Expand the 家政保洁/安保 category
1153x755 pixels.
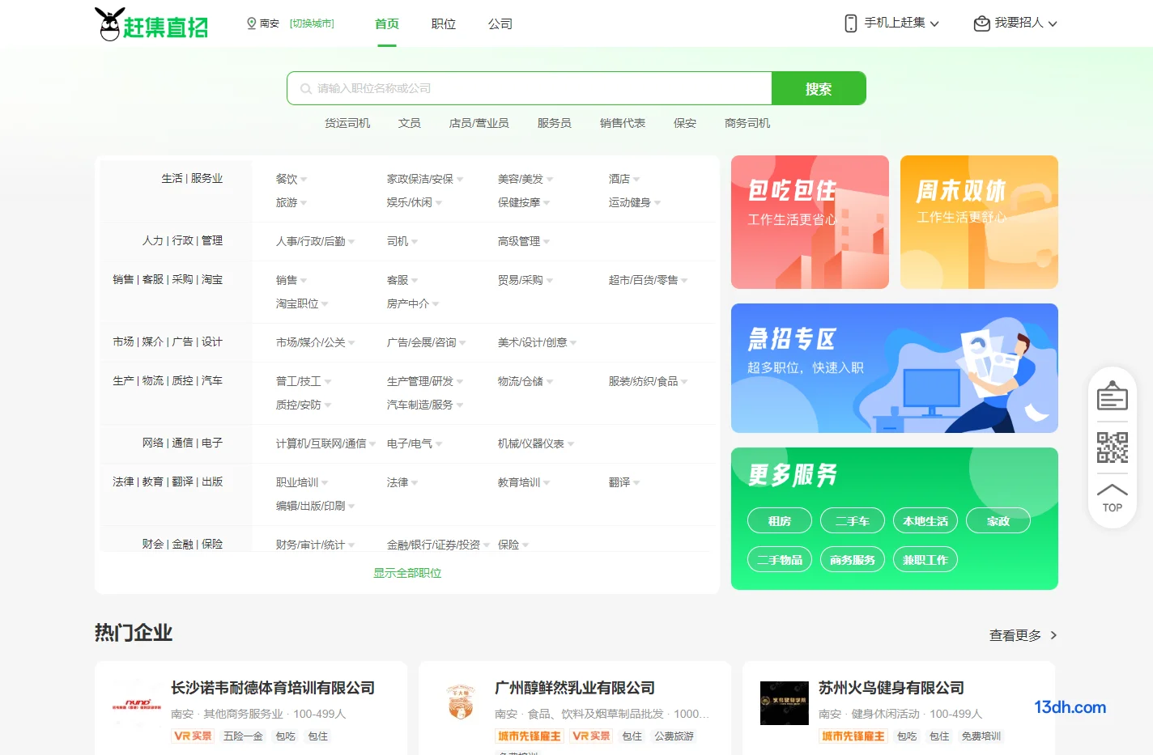425,179
